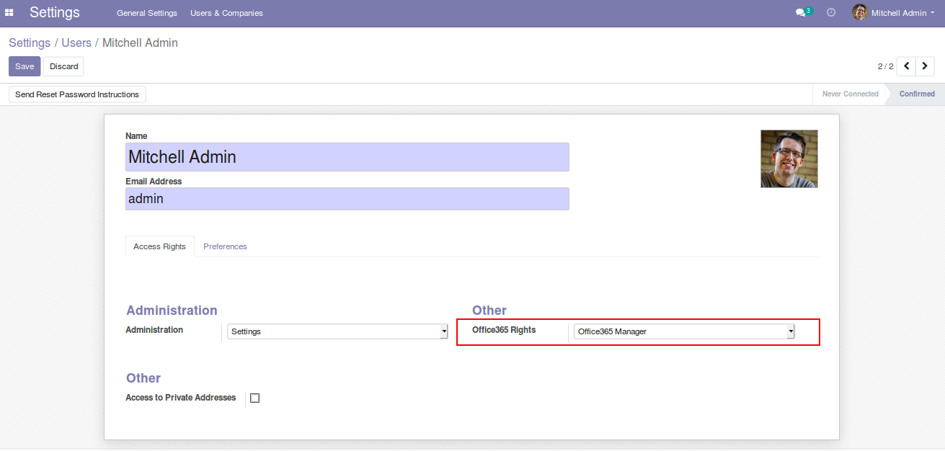Expand the Administration dropdown
Viewport: 945px width, 451px height.
coord(337,331)
